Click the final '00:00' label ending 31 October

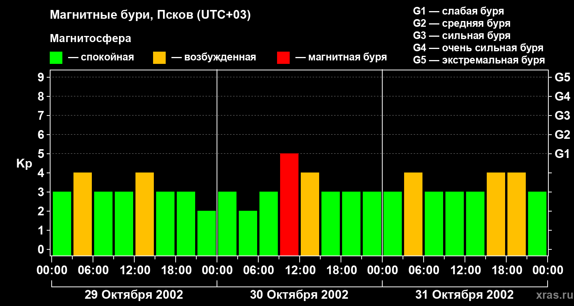point(547,270)
